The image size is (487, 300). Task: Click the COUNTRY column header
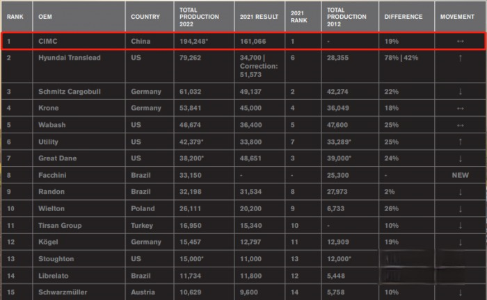147,16
